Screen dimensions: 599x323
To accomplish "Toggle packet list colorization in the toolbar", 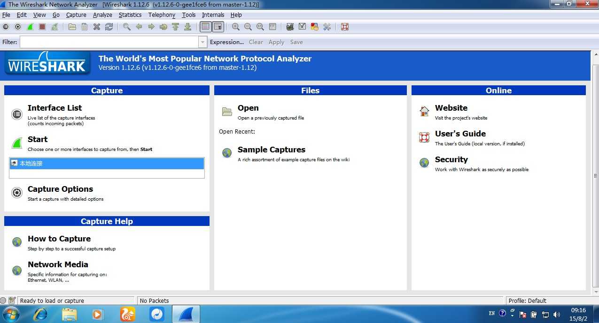I will pos(205,27).
